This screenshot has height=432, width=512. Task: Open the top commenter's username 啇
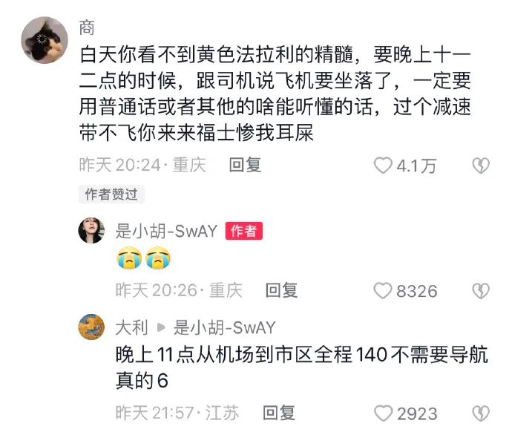[87, 27]
